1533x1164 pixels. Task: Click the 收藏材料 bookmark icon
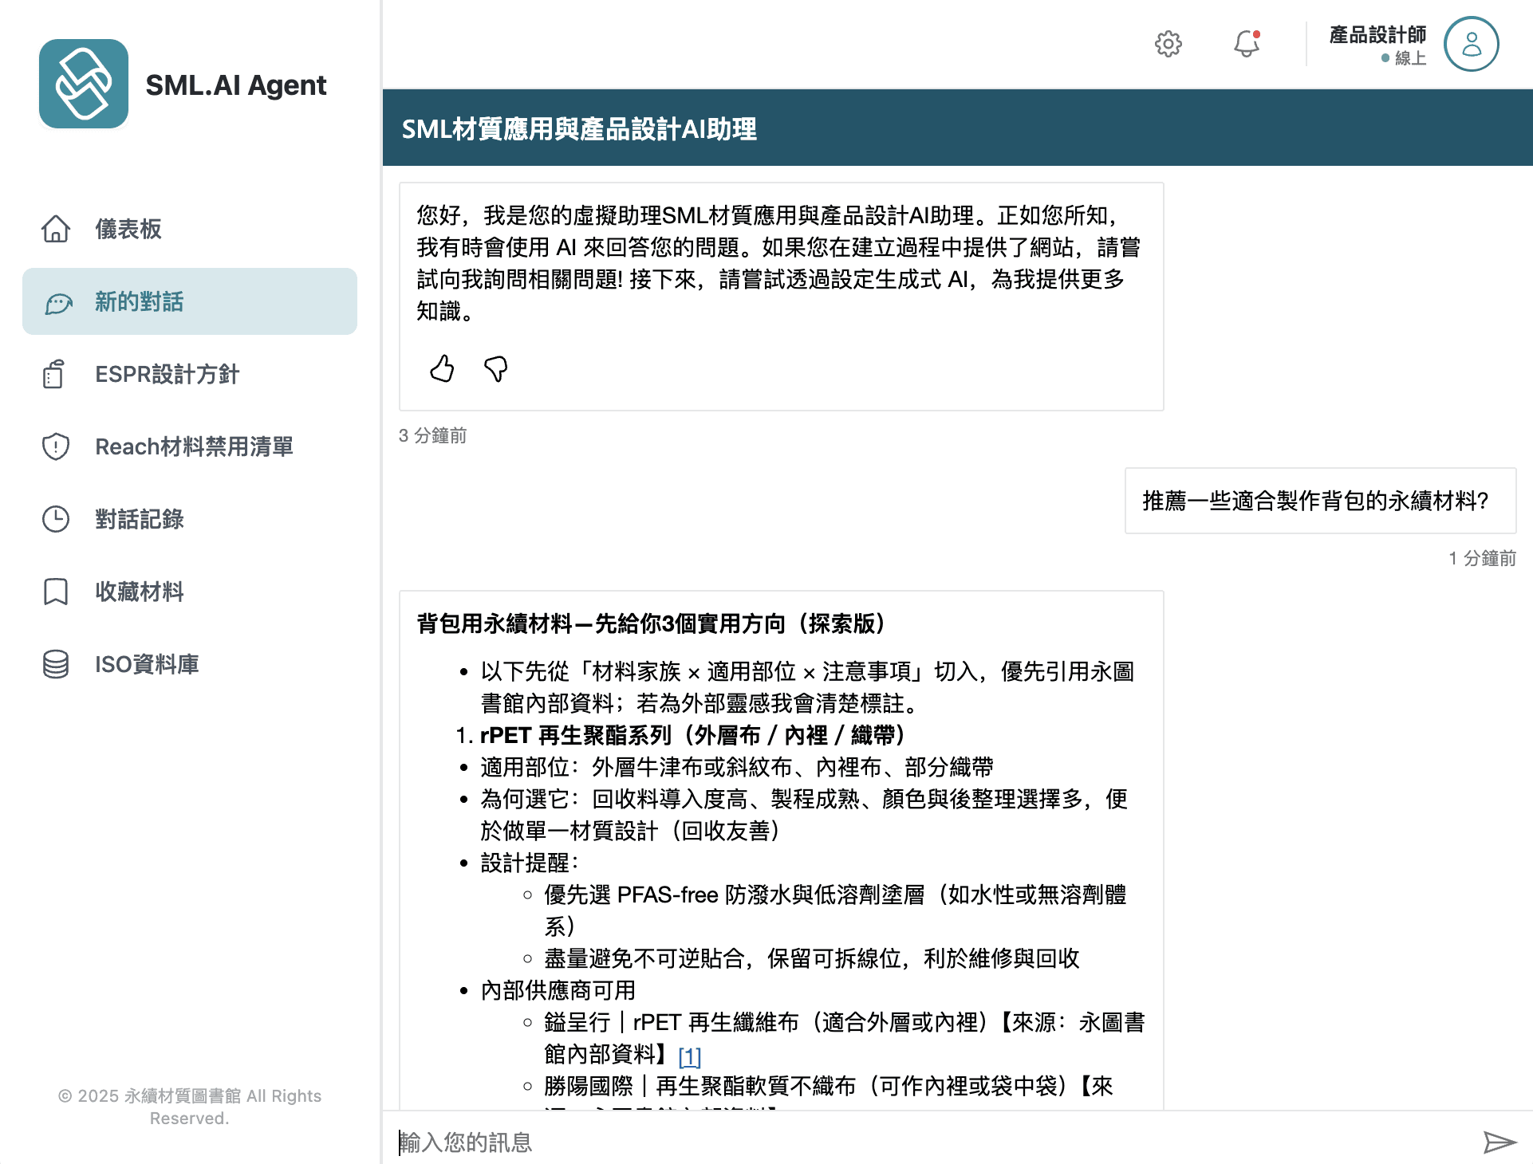click(56, 592)
